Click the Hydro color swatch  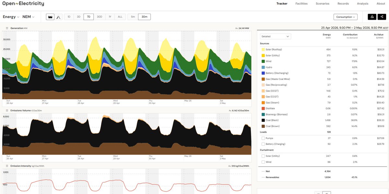(x=263, y=67)
